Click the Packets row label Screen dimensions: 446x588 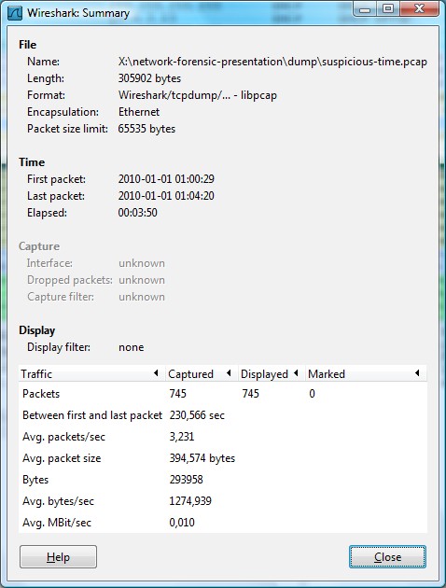pos(41,394)
